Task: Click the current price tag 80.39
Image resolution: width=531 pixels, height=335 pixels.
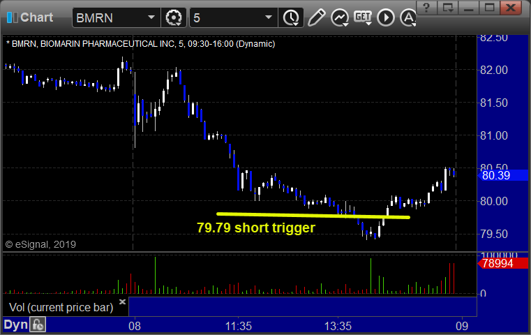Action: click(503, 175)
